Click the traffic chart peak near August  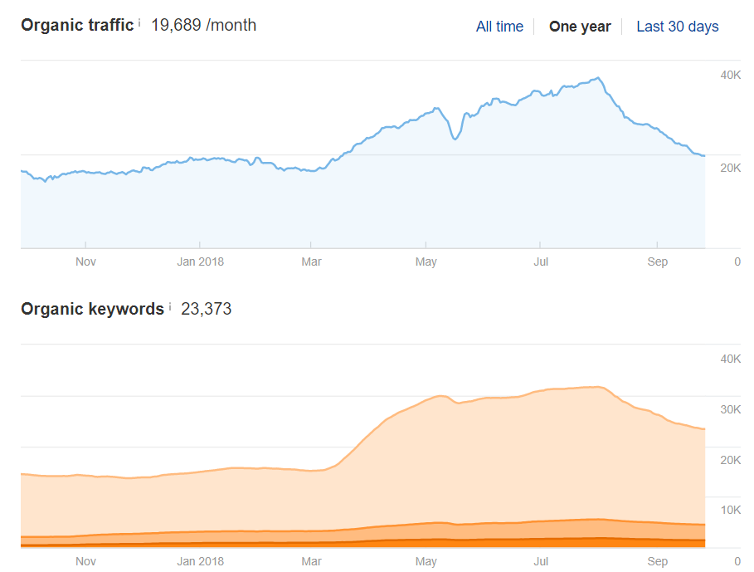(598, 77)
